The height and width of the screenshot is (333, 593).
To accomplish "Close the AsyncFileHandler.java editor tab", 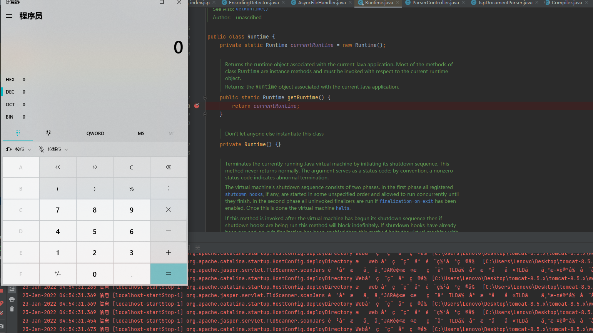I will 350,3.
